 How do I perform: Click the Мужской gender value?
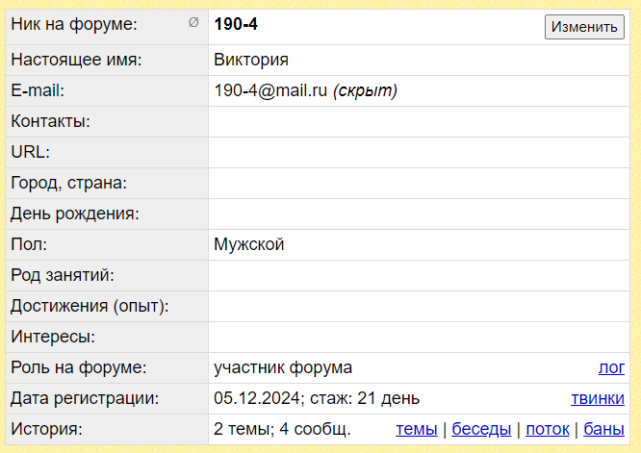(x=249, y=244)
